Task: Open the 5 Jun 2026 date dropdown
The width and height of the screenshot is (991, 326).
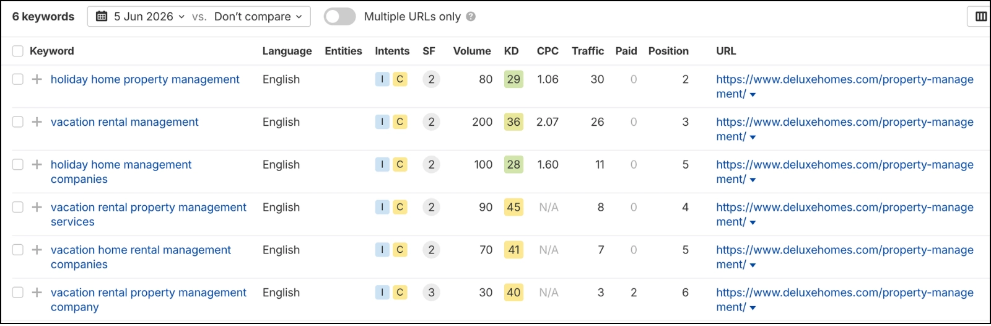Action: coord(141,17)
